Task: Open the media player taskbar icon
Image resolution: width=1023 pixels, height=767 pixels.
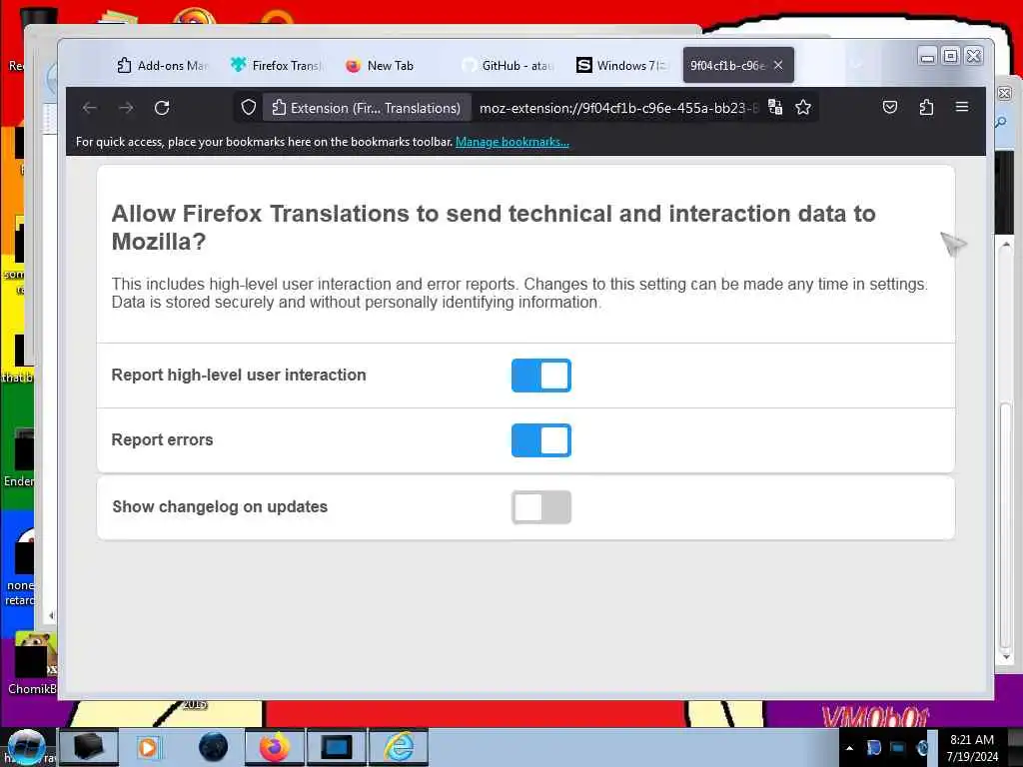Action: (x=149, y=747)
